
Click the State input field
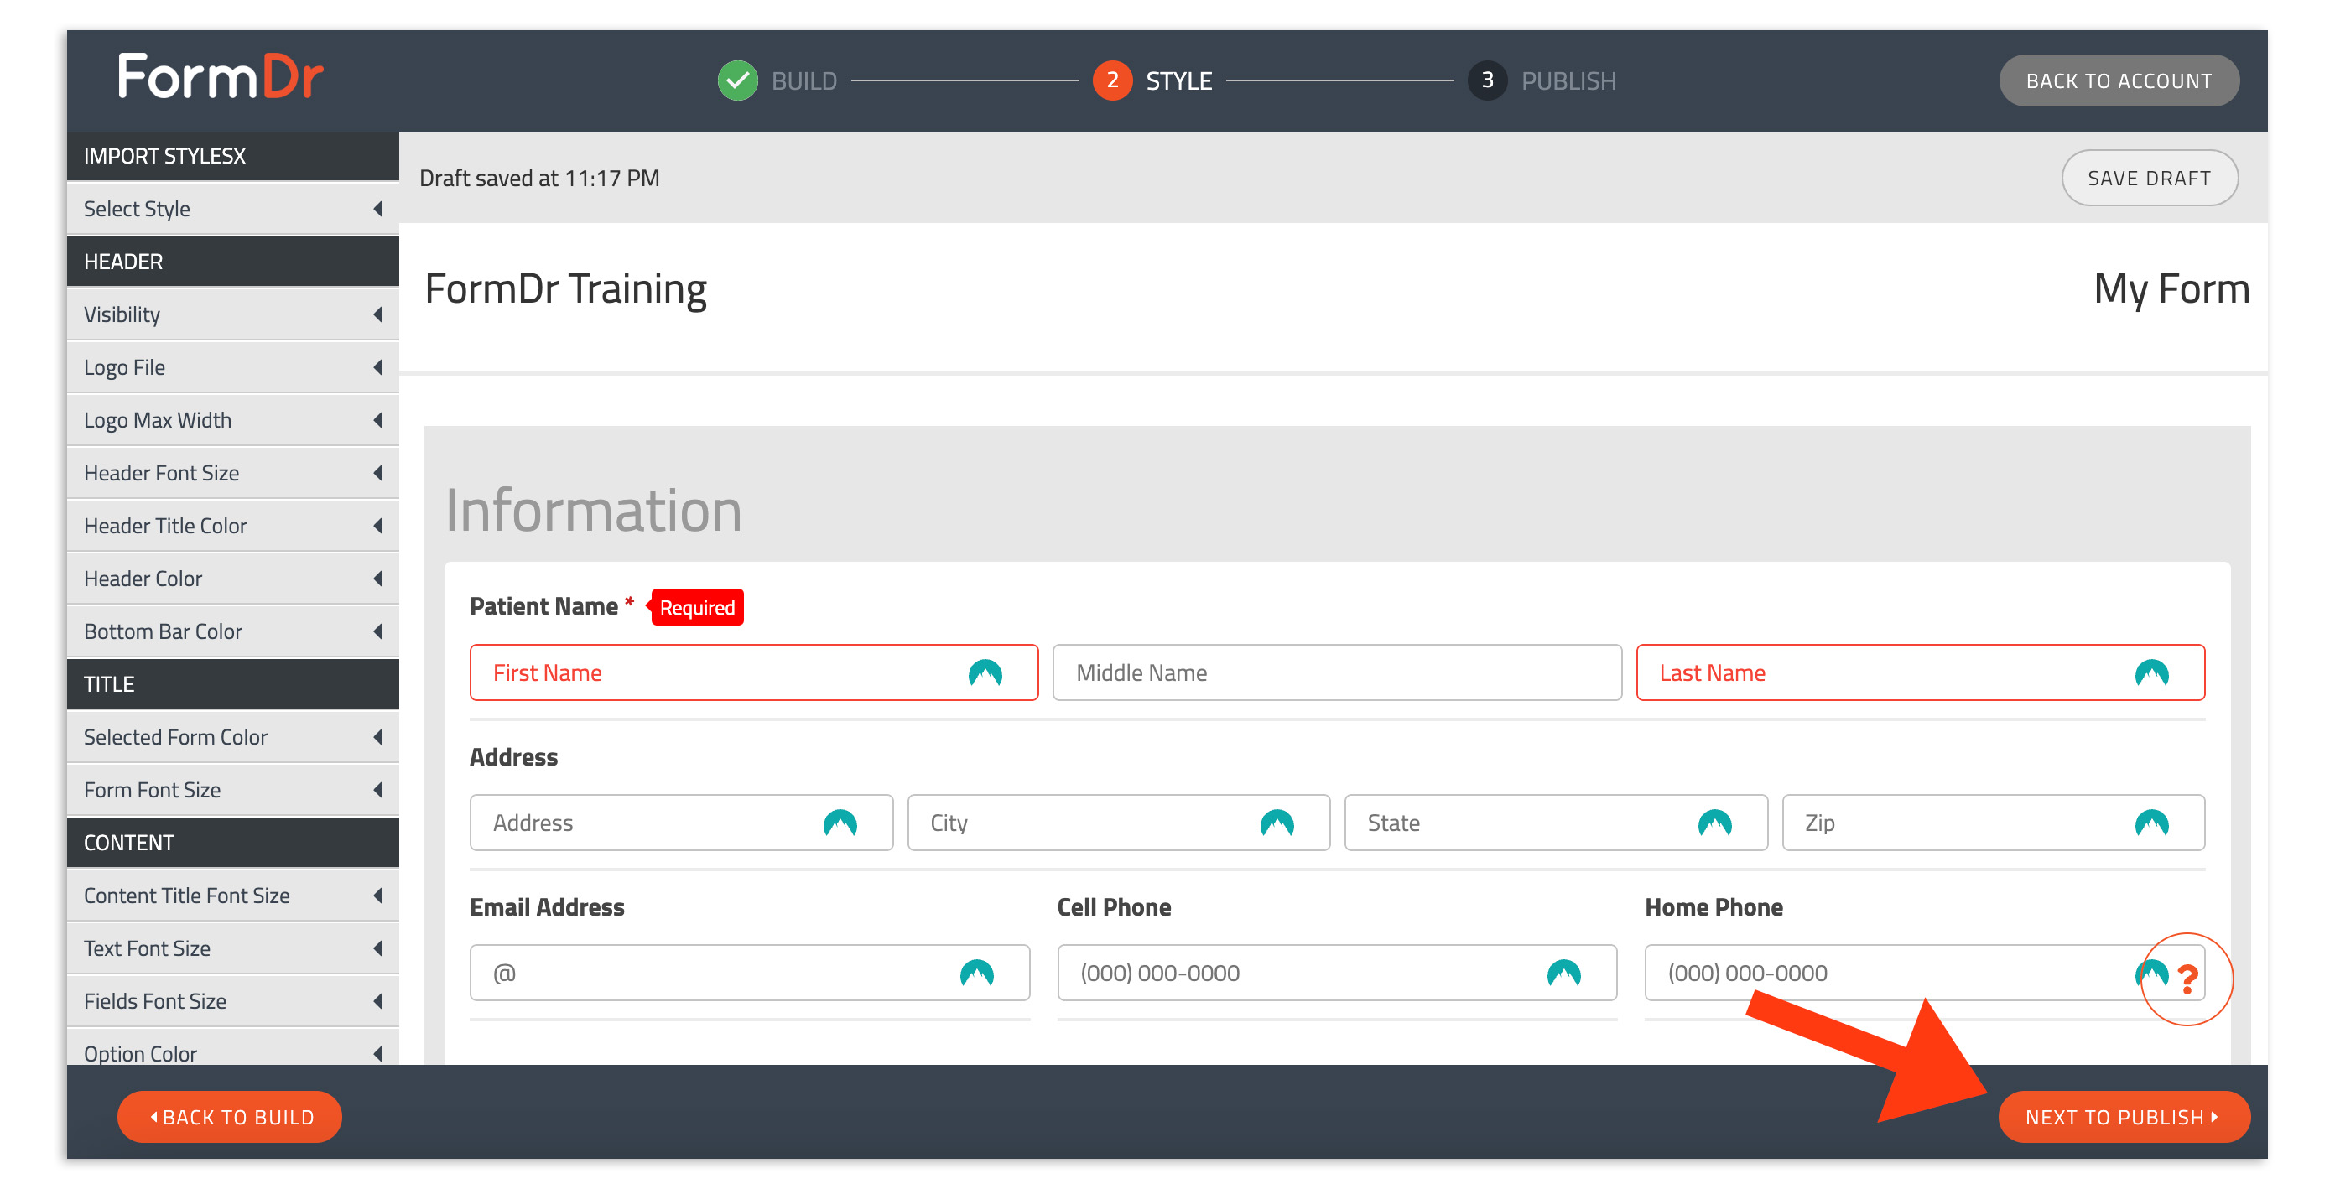[1556, 823]
